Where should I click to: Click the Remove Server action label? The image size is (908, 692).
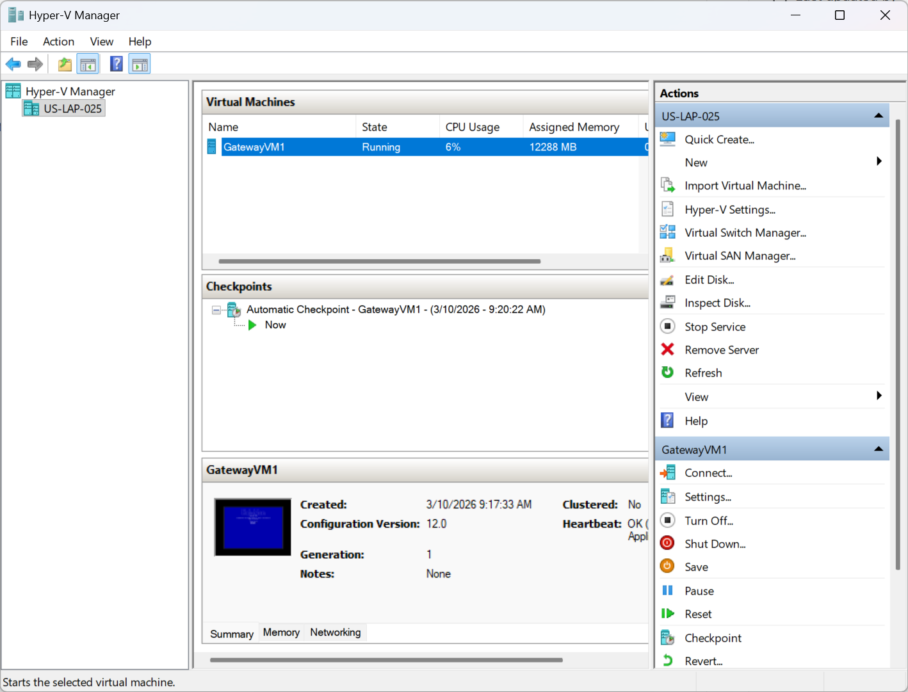point(722,350)
